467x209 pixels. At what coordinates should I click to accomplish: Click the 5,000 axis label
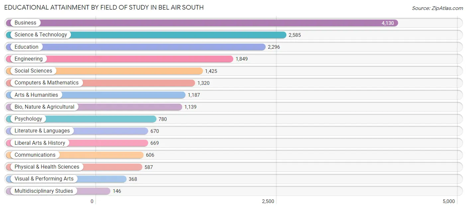click(x=449, y=201)
